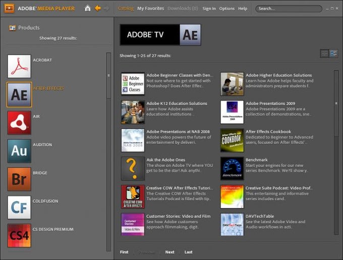Click the Home icon in the top bar
Viewport: 343px width, 260px height.
point(87,8)
